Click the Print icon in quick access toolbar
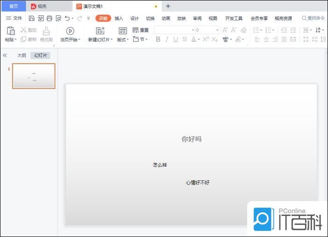This screenshot has height=237, width=328. (49, 18)
